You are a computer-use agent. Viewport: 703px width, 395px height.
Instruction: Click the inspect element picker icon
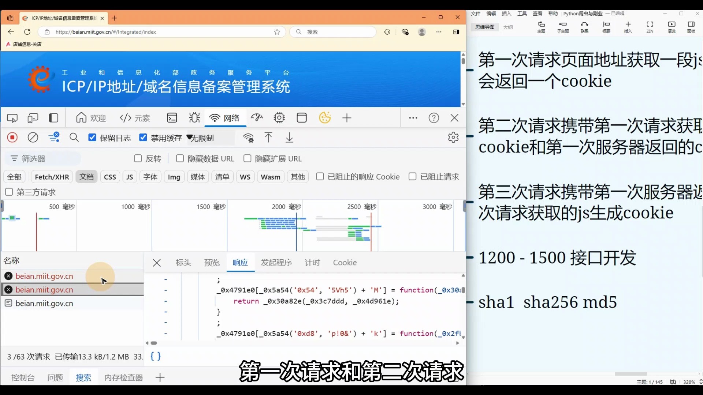coord(12,118)
